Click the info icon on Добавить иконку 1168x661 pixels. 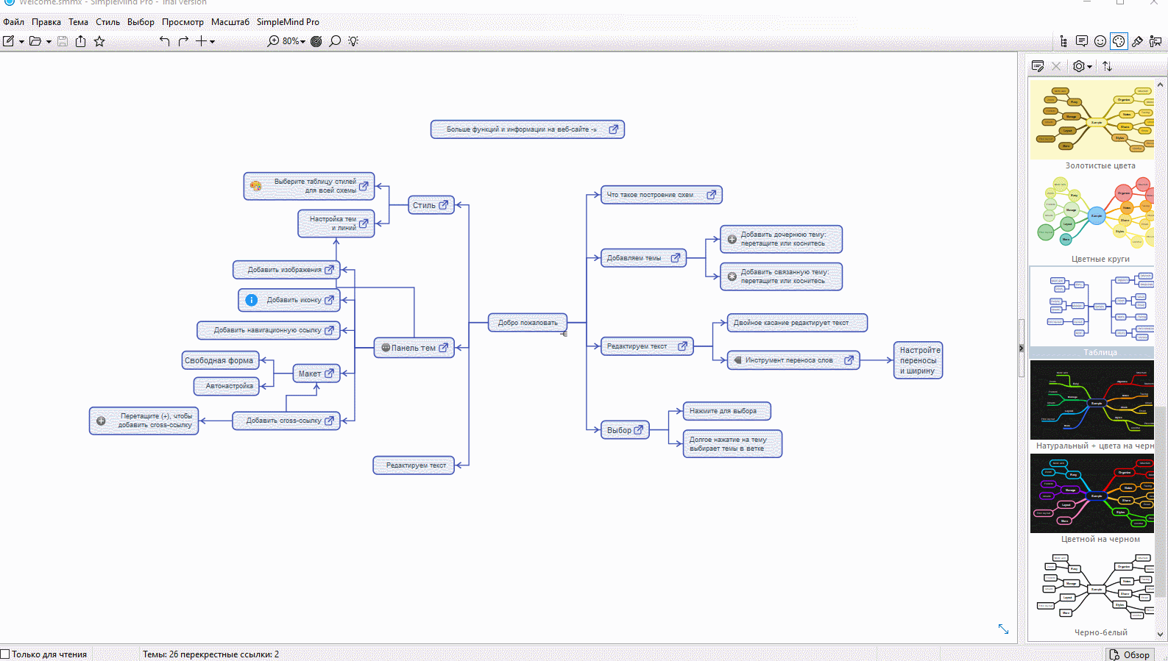tap(251, 300)
